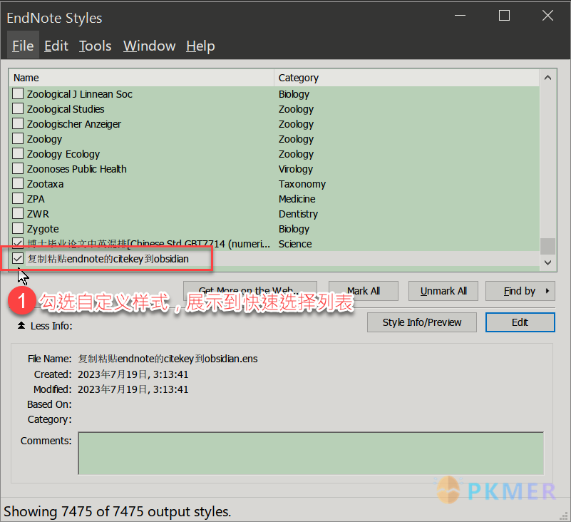Sort list by Name column header

coord(141,78)
